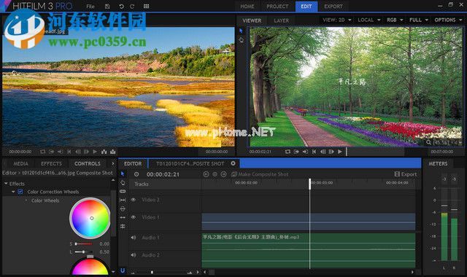Click timeline next keyframe button
The height and width of the screenshot is (277, 467).
pos(224,174)
